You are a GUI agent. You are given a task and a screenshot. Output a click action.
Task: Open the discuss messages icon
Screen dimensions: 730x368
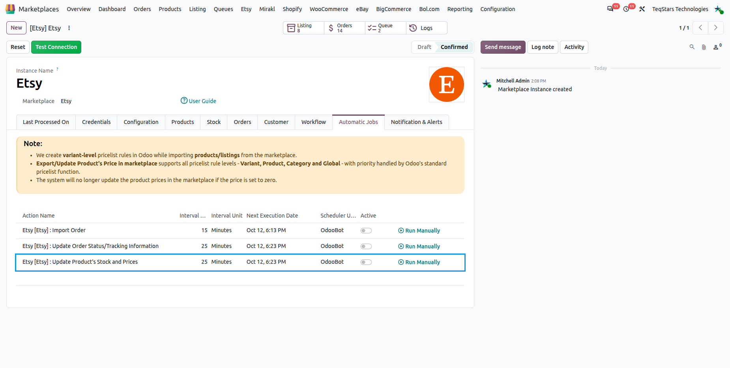[x=610, y=9]
